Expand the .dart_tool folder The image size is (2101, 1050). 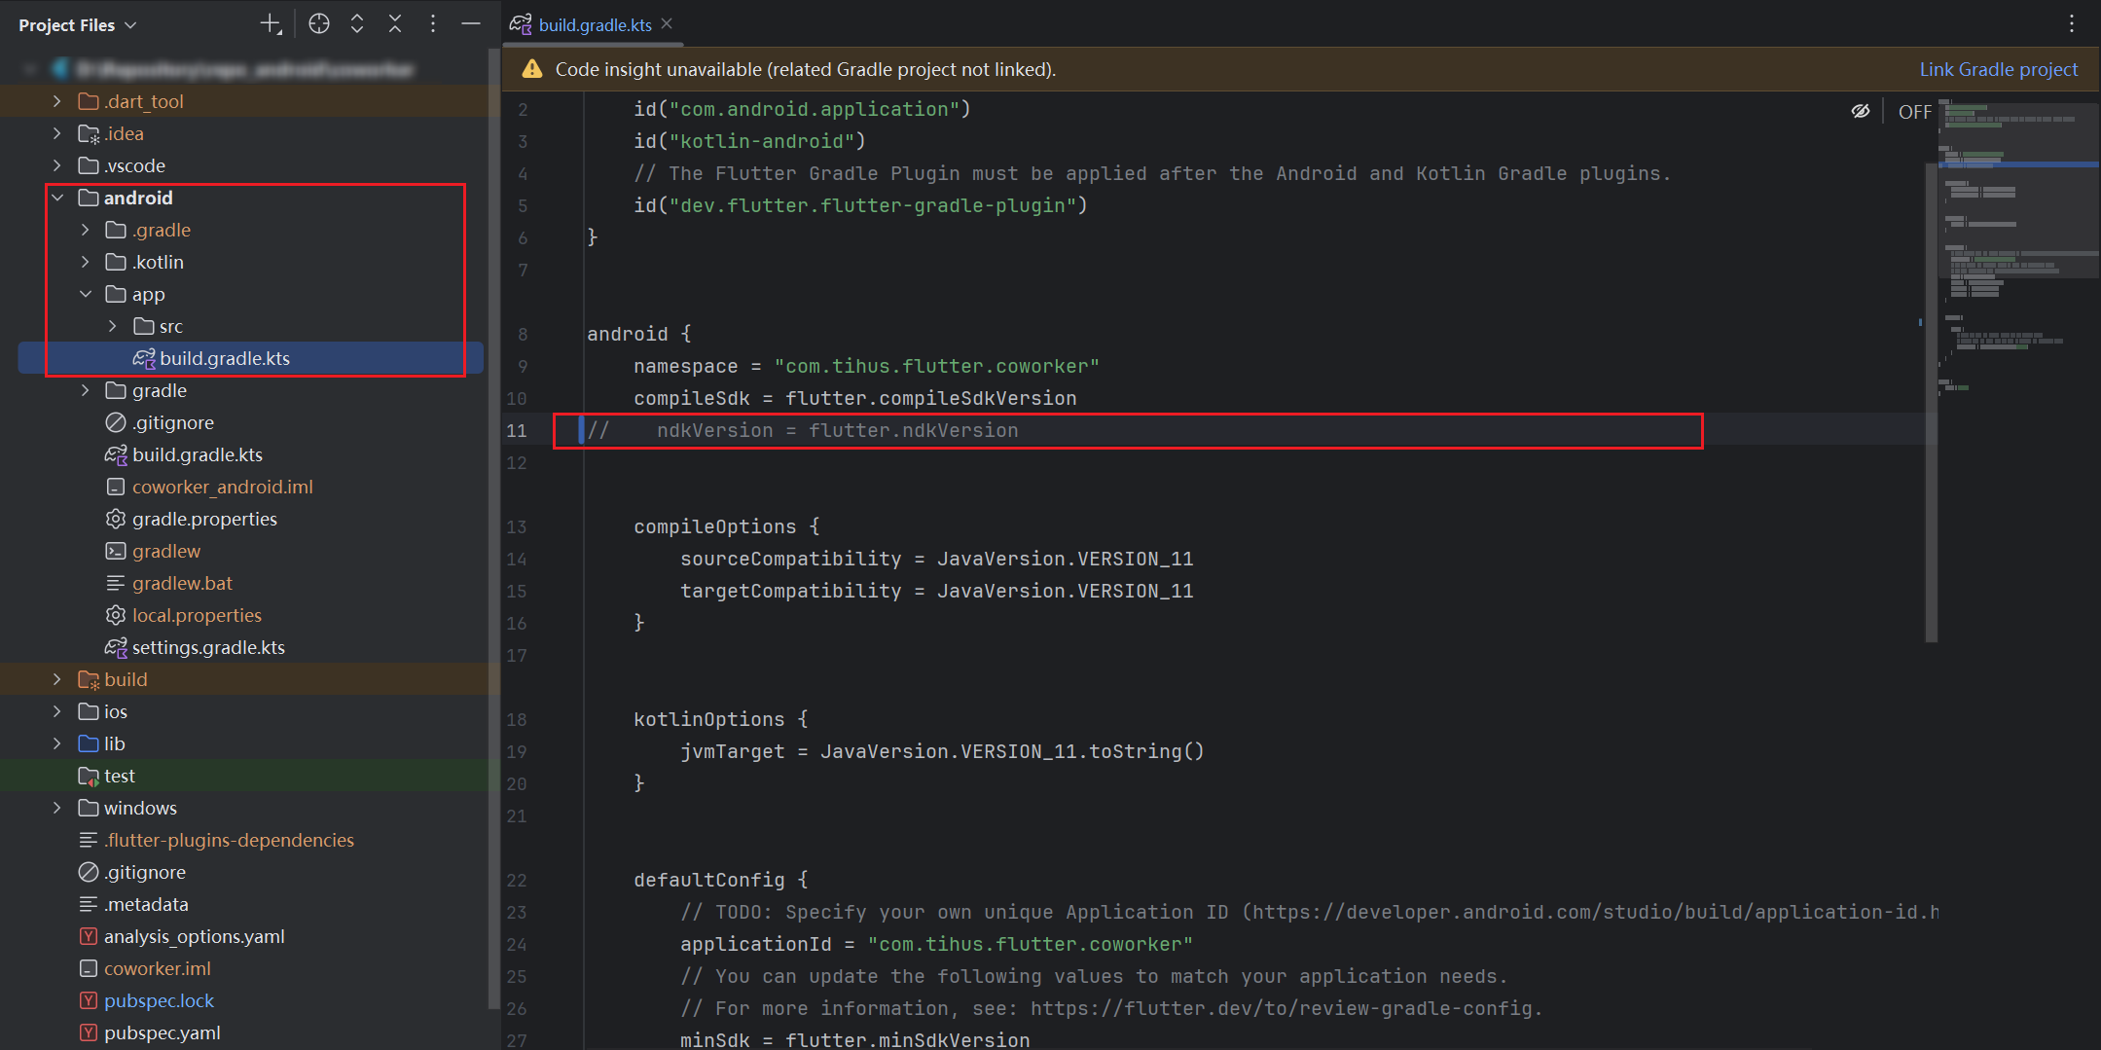[56, 101]
